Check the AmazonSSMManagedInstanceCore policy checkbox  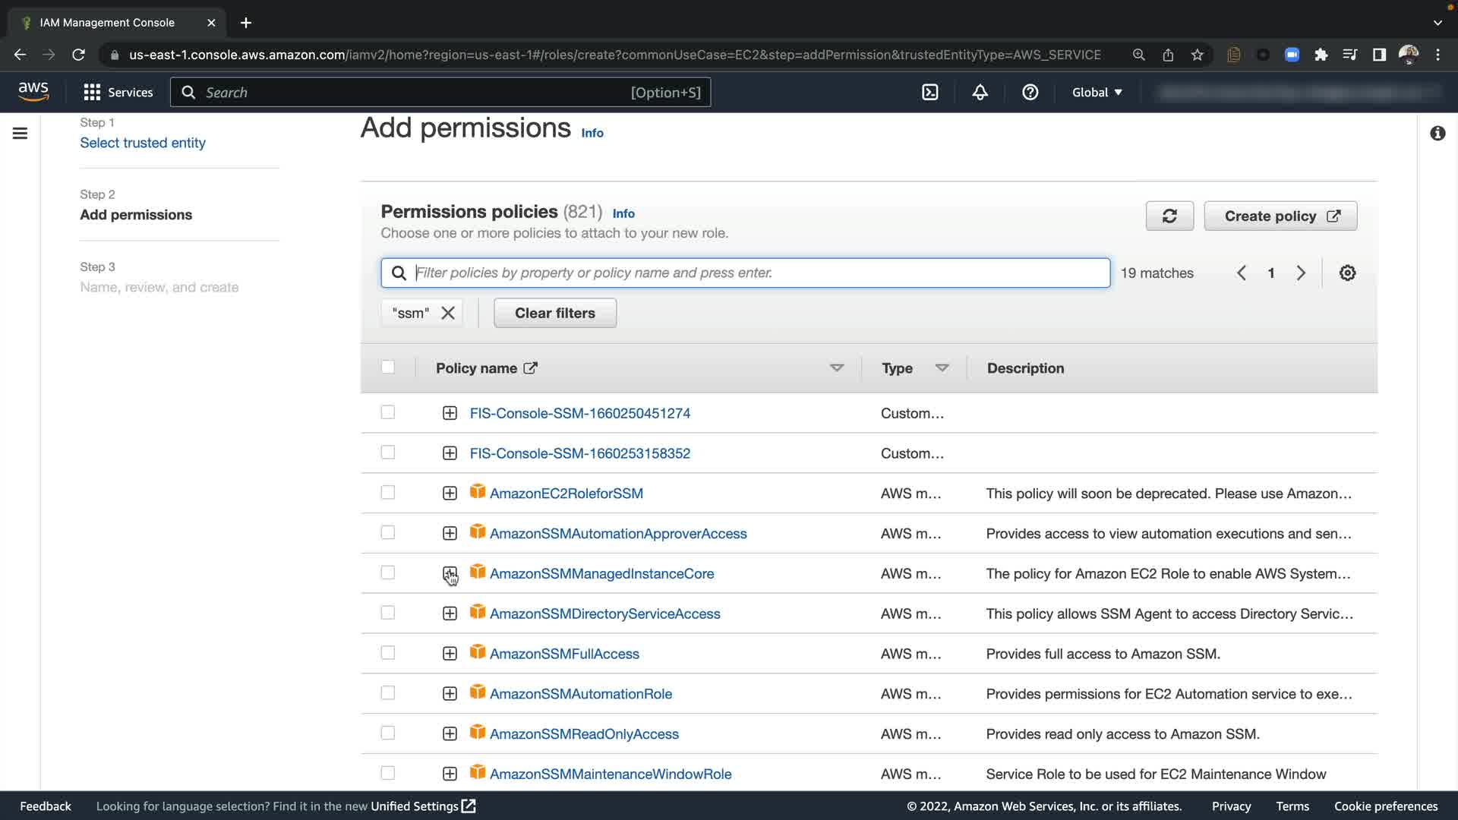click(x=388, y=572)
